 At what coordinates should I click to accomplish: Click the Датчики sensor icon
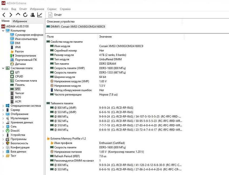pos(12,64)
